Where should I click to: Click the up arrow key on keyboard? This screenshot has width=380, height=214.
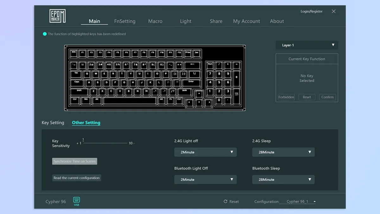[199, 94]
